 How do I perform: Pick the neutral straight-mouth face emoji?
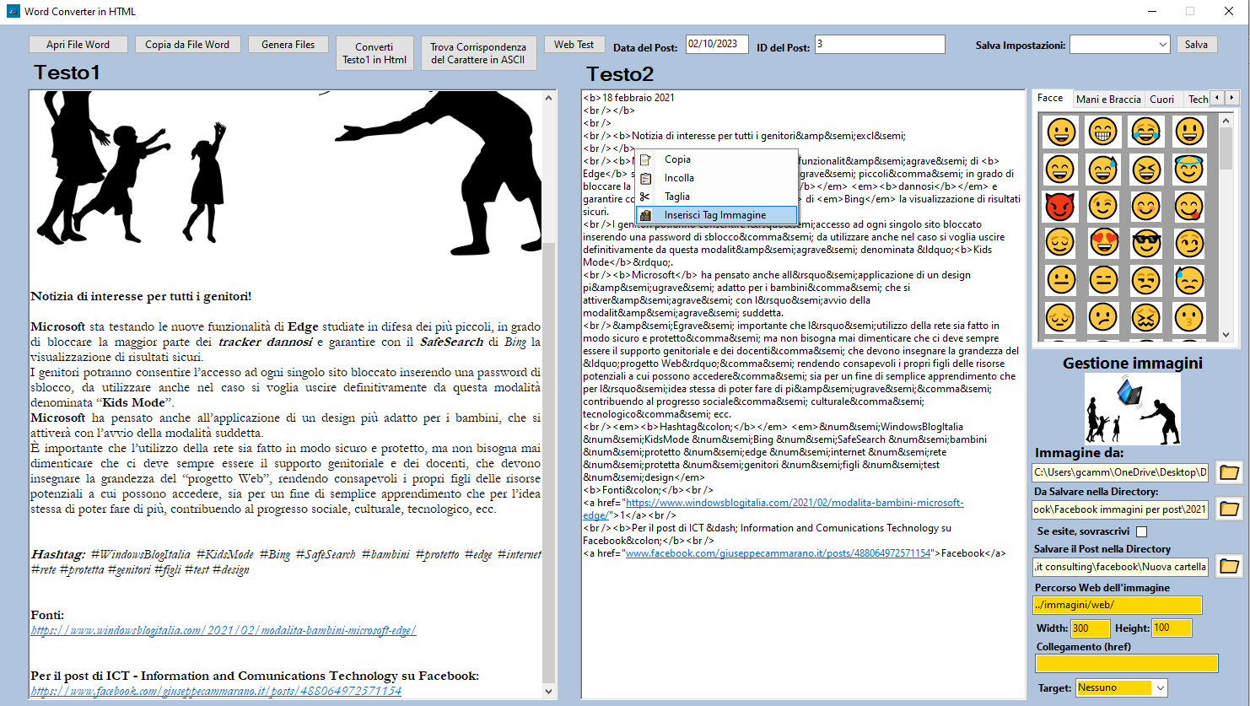coord(1059,280)
